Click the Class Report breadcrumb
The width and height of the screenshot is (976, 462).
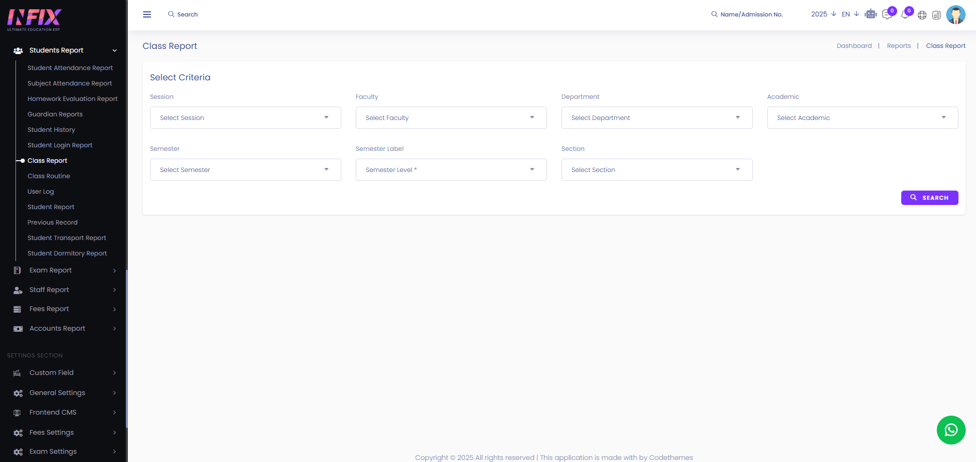tap(946, 46)
